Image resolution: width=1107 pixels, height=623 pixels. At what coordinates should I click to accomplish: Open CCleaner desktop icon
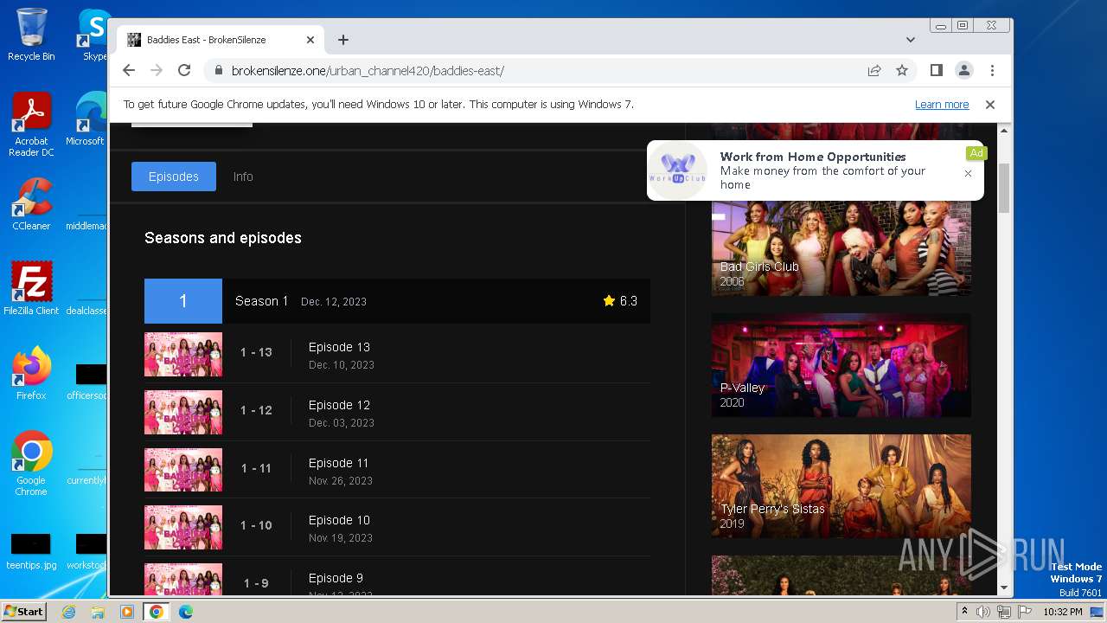point(31,204)
